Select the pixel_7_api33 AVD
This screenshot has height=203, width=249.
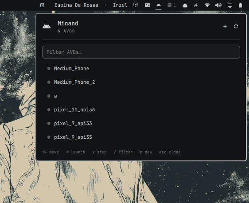tap(141, 123)
